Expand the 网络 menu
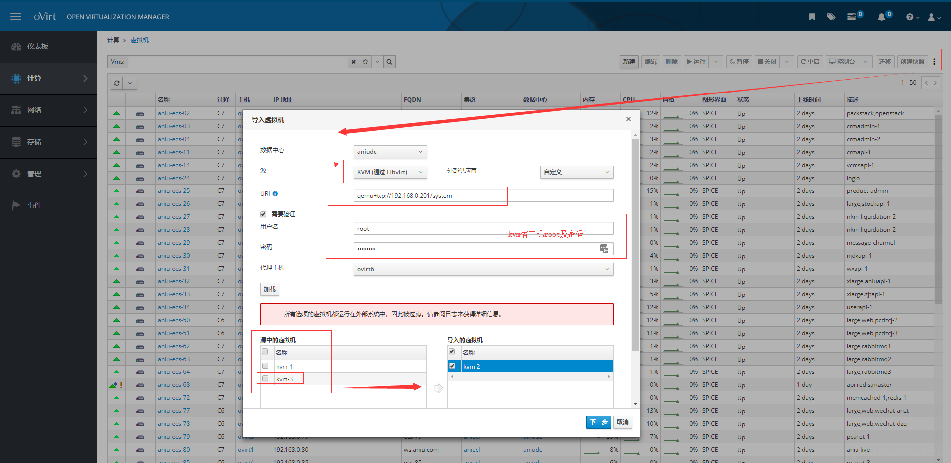The image size is (951, 463). pyautogui.click(x=49, y=110)
